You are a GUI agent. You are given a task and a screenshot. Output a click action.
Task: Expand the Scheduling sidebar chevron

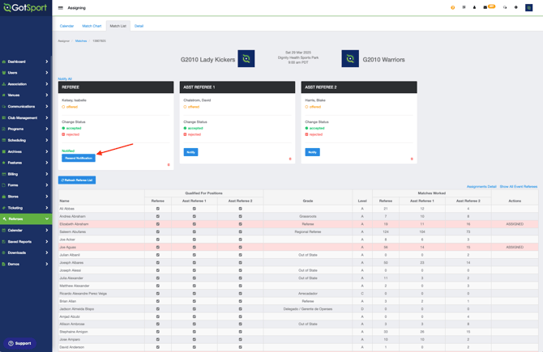[47, 140]
